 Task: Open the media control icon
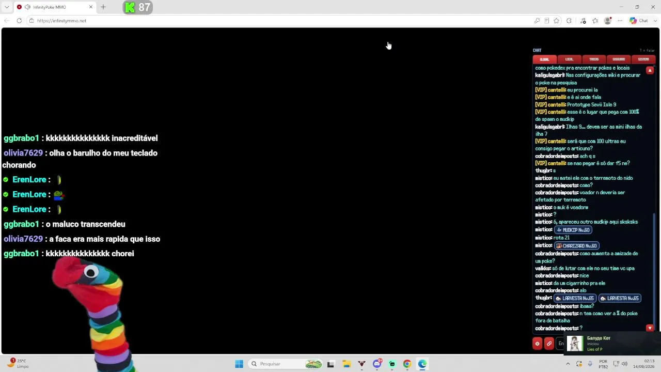pos(583,21)
